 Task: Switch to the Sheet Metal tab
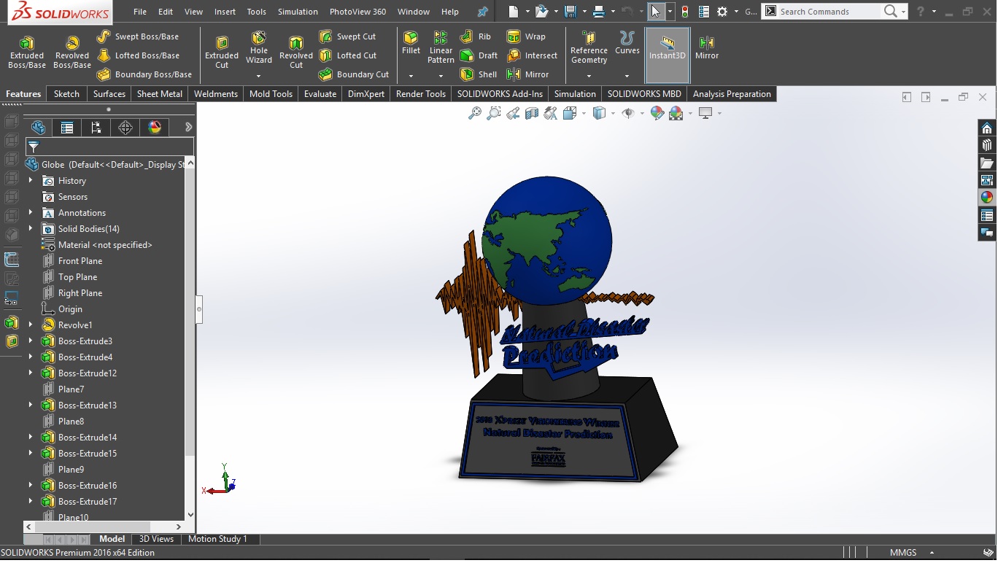pos(159,94)
